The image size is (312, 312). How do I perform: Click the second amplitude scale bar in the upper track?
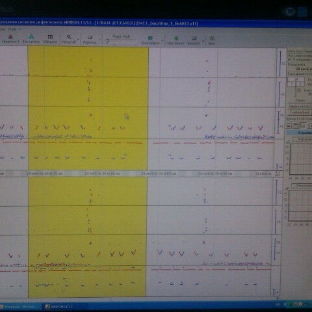pyautogui.click(x=279, y=94)
